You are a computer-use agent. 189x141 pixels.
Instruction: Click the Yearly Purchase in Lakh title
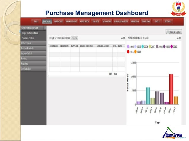(x=138, y=38)
